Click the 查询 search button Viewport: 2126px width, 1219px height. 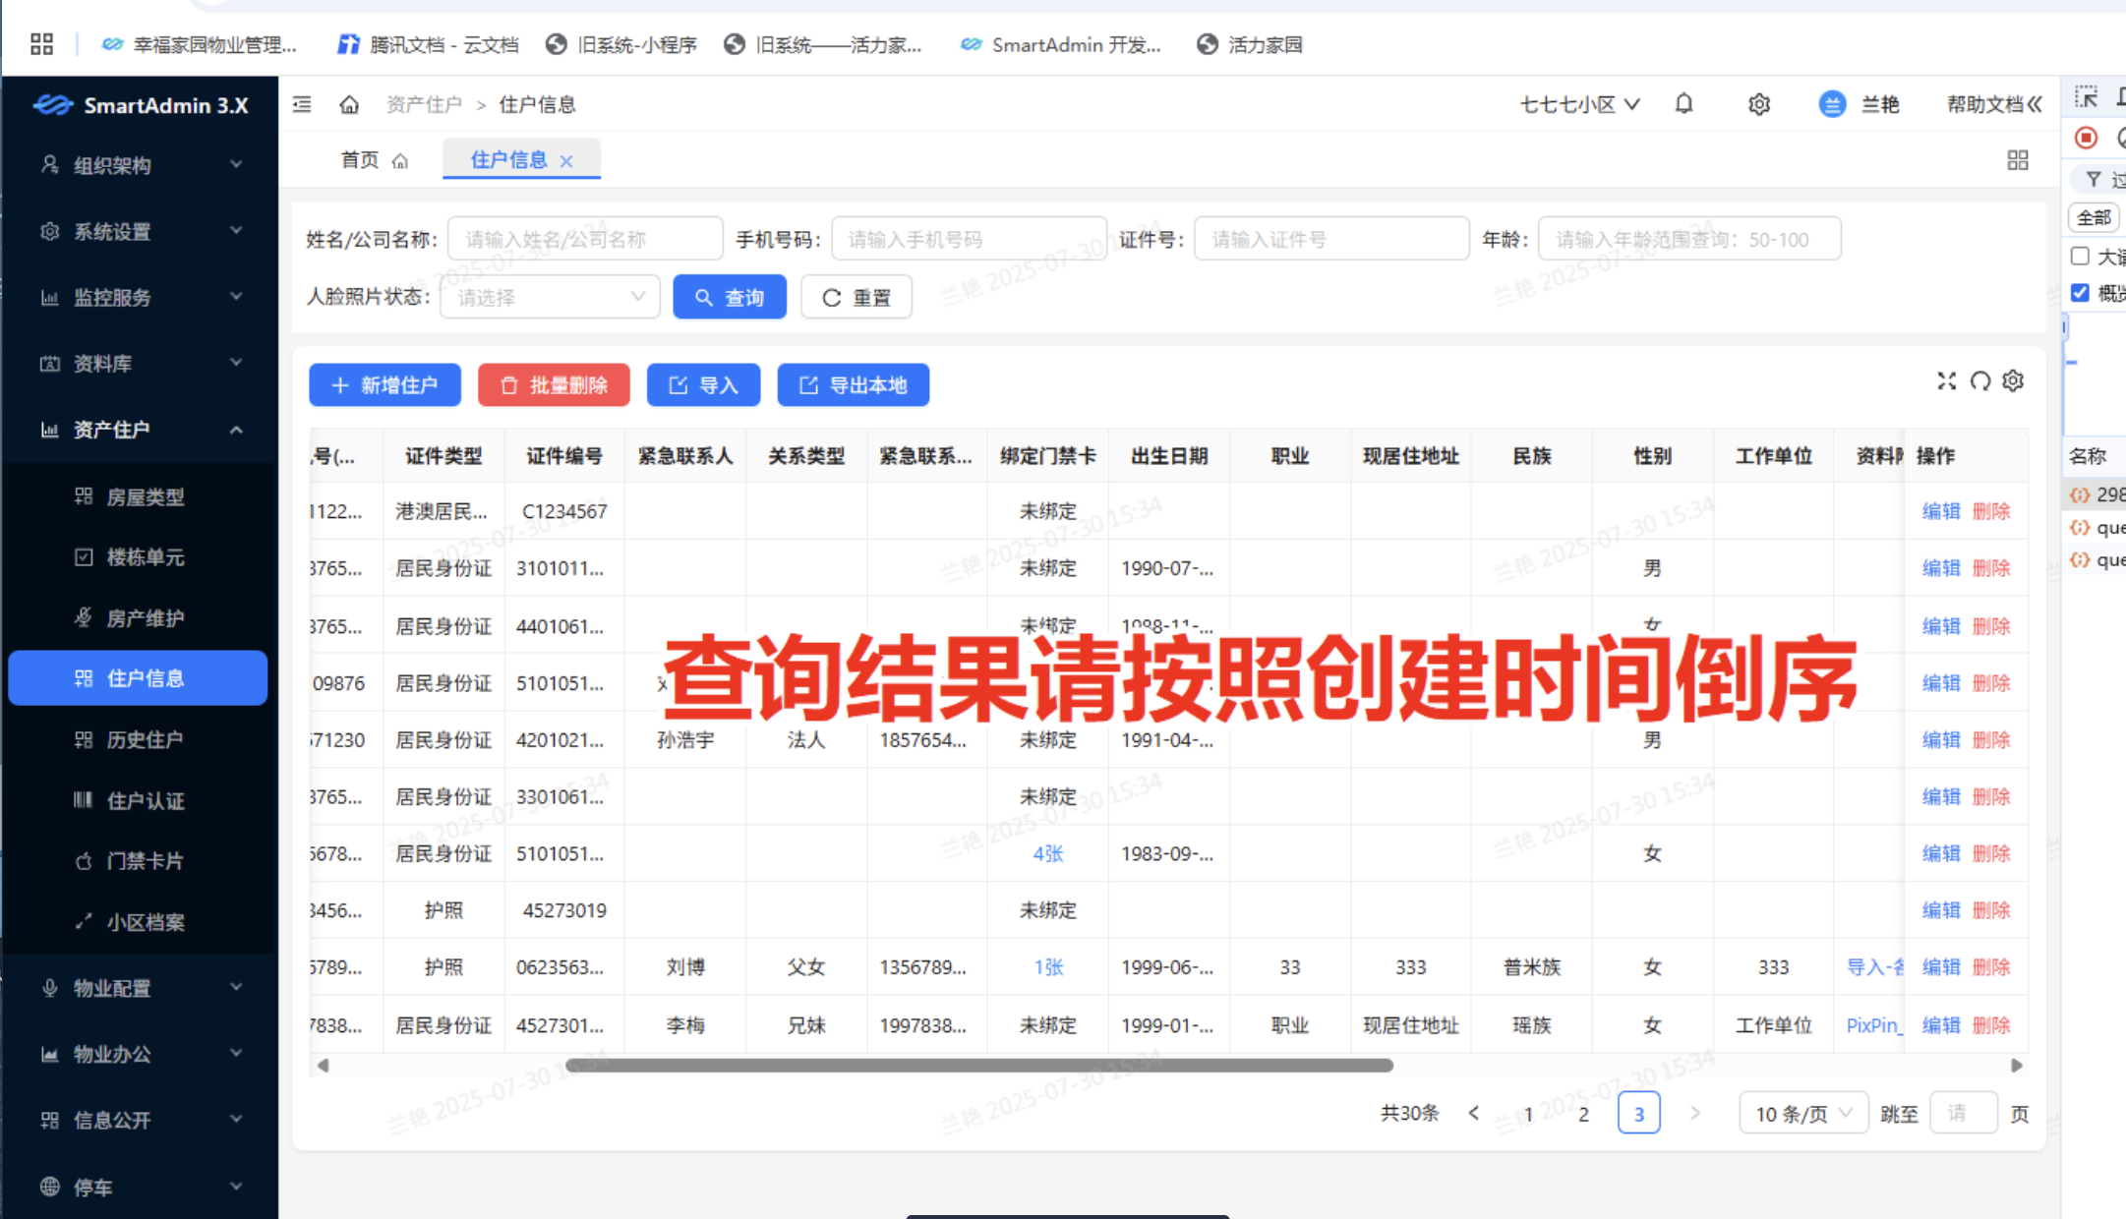(729, 297)
